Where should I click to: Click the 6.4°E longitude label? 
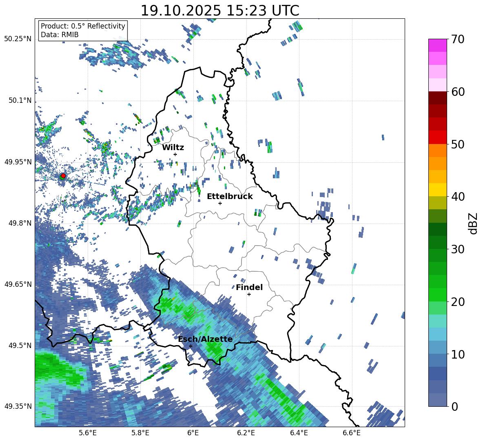click(x=299, y=433)
